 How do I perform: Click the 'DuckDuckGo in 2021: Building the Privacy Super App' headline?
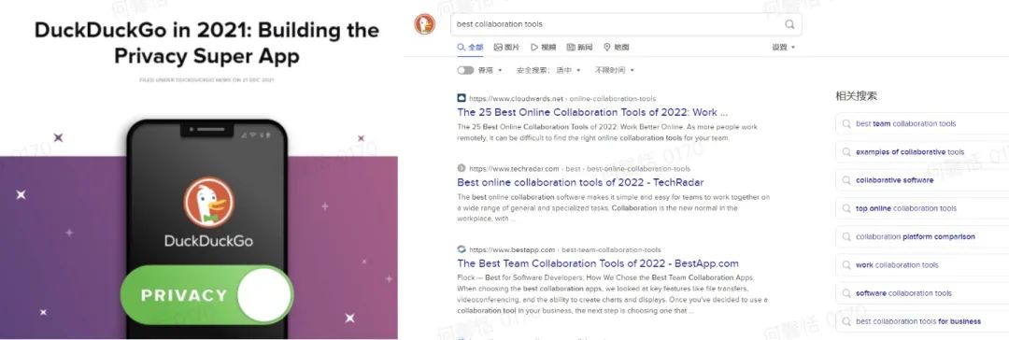[206, 43]
